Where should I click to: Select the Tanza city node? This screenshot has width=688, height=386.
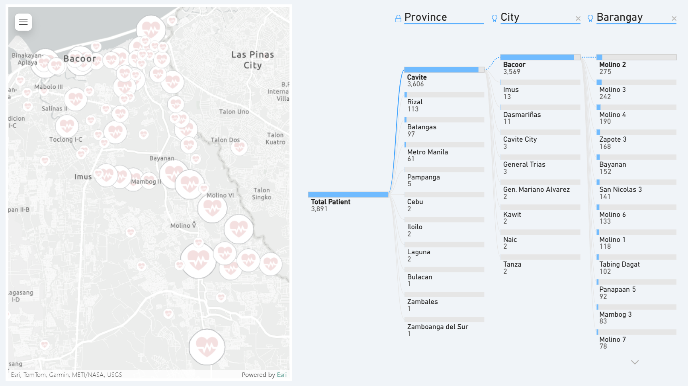(540, 265)
